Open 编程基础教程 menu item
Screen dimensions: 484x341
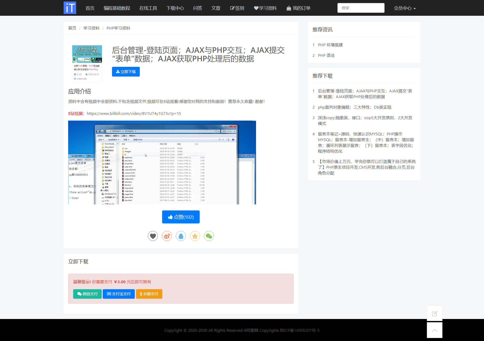click(x=117, y=8)
